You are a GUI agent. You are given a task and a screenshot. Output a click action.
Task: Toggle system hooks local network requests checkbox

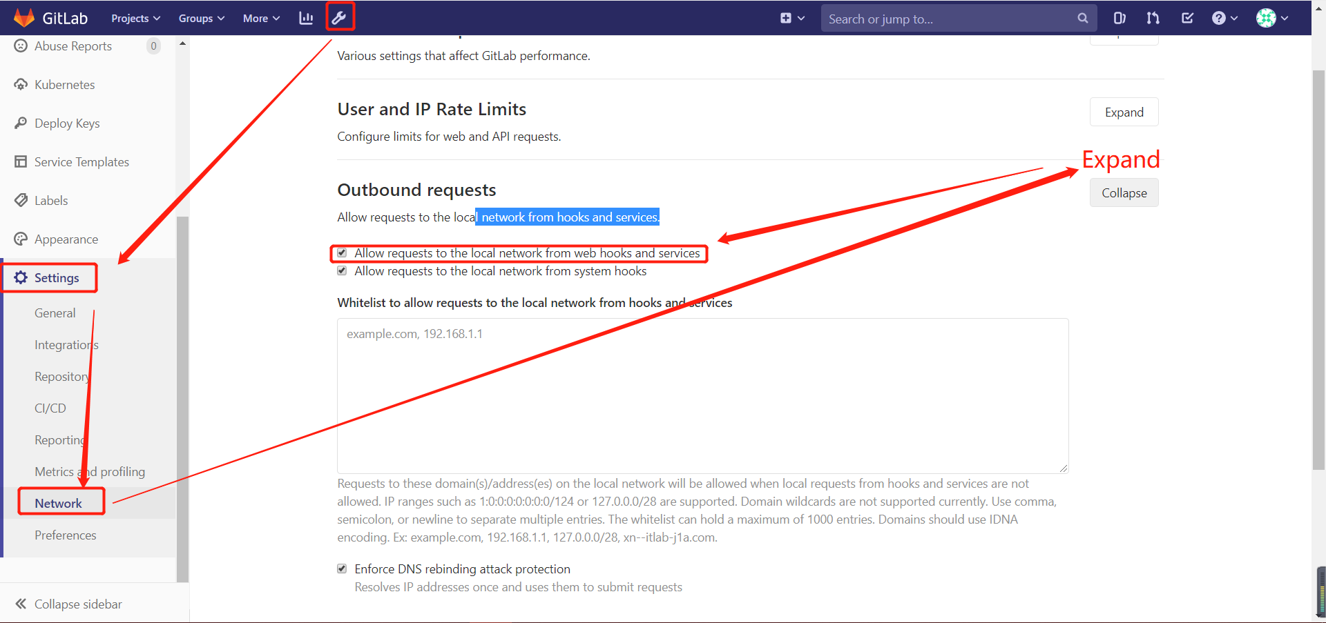(342, 271)
